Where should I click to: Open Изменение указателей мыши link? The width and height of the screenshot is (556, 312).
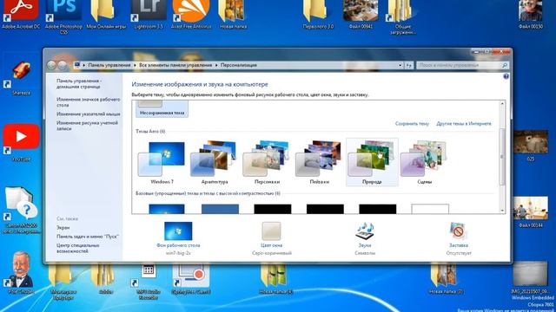[89, 114]
